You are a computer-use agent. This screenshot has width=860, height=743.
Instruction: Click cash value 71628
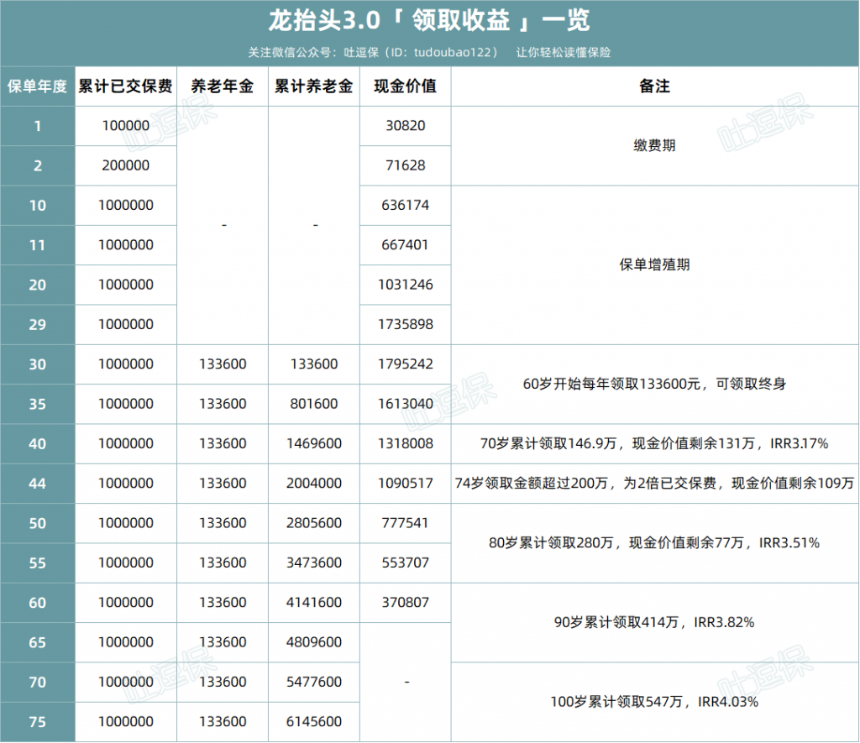coord(406,165)
